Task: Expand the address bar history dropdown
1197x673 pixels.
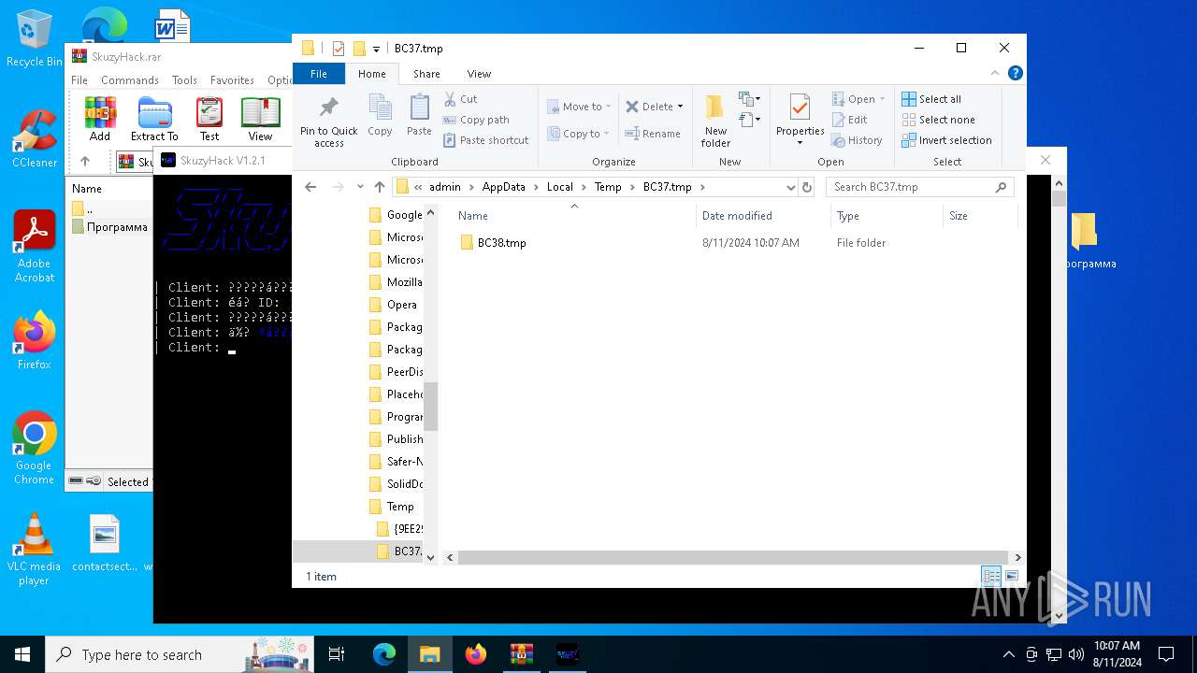Action: 790,187
